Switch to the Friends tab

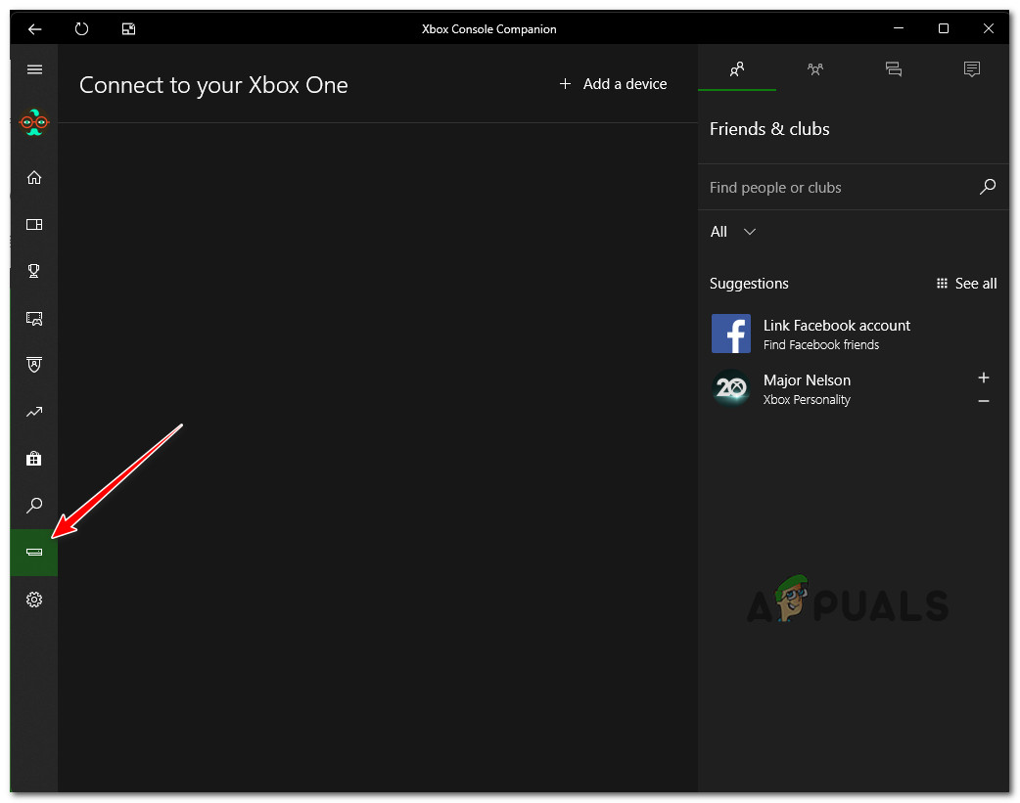click(x=737, y=68)
